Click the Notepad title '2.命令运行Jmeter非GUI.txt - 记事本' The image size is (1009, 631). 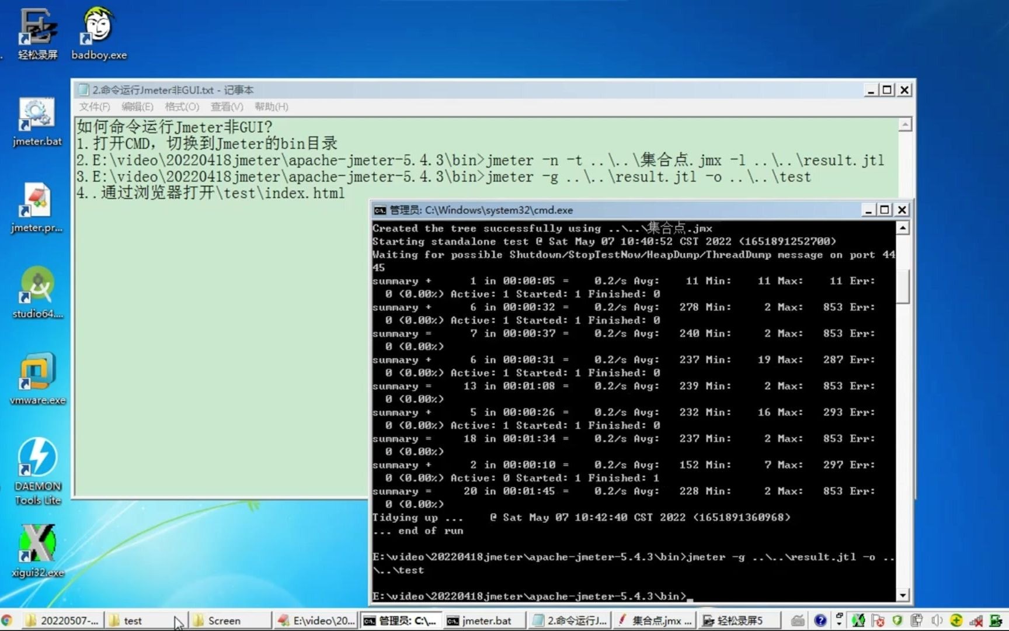click(x=173, y=90)
